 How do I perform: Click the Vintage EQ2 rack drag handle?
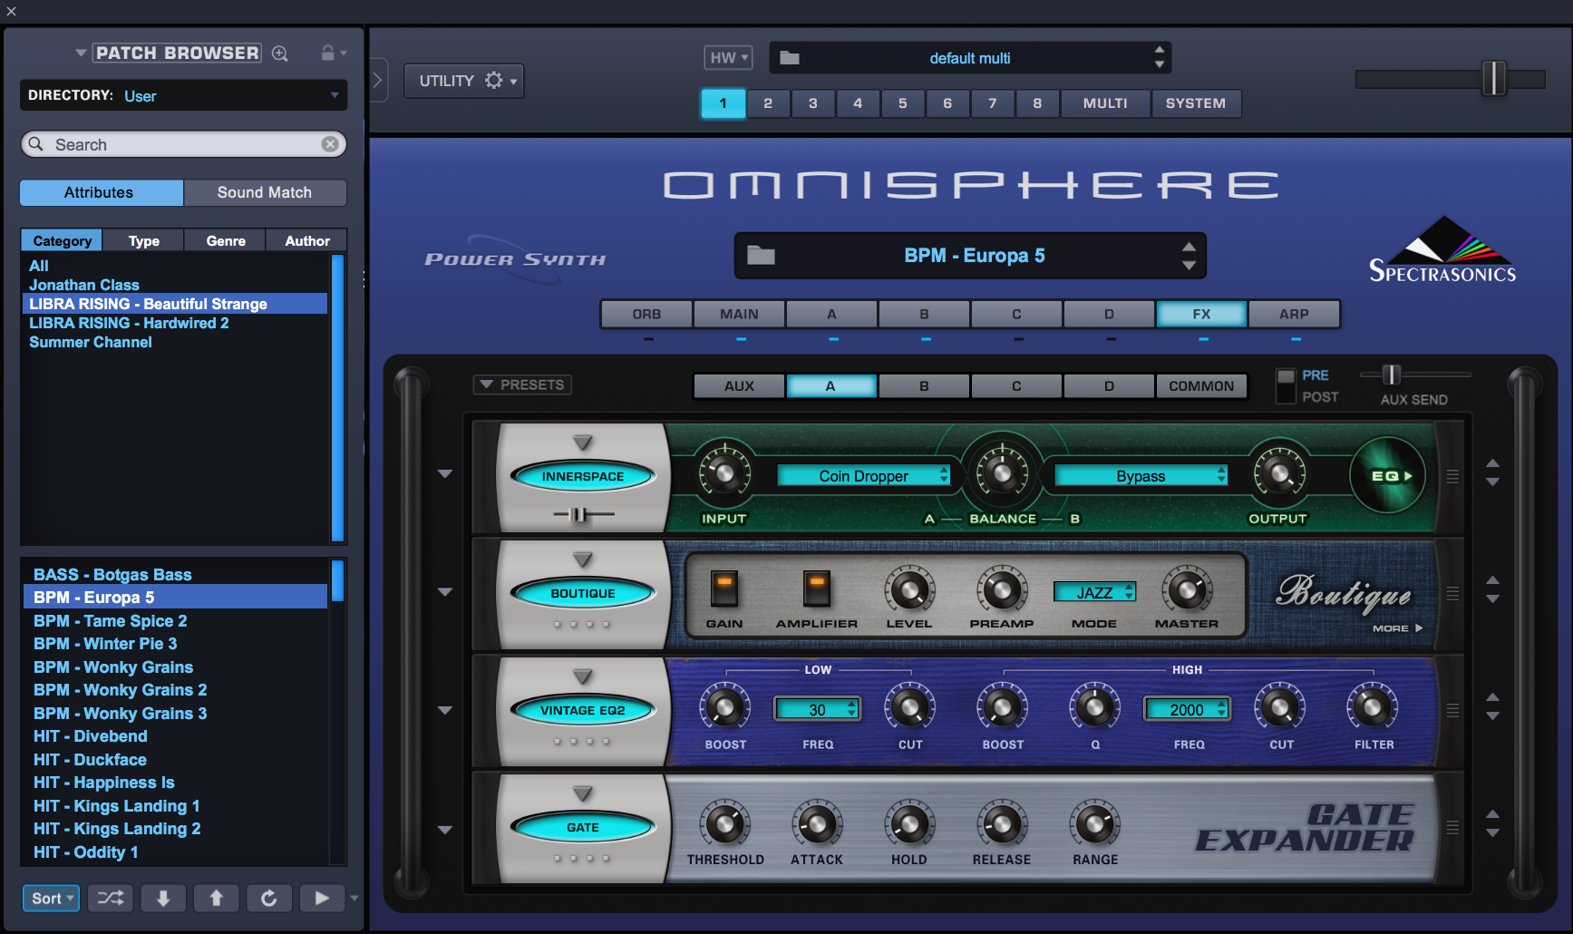pos(1452,710)
